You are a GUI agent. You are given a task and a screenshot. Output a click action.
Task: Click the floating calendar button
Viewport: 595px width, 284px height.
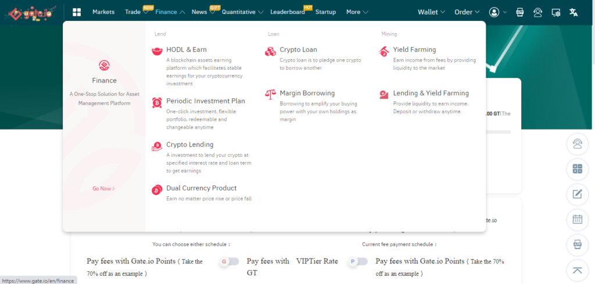pyautogui.click(x=578, y=220)
